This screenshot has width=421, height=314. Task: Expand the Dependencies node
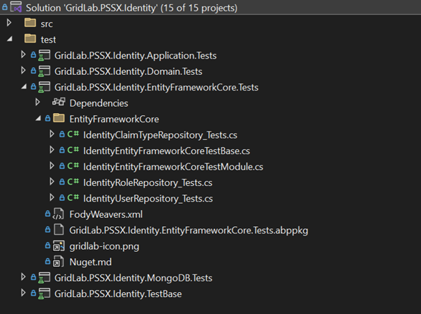37,102
